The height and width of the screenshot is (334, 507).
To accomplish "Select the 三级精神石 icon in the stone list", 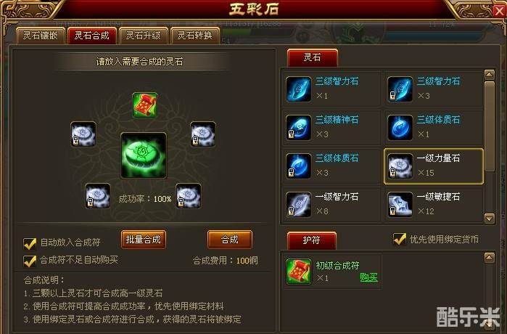I will (x=298, y=128).
